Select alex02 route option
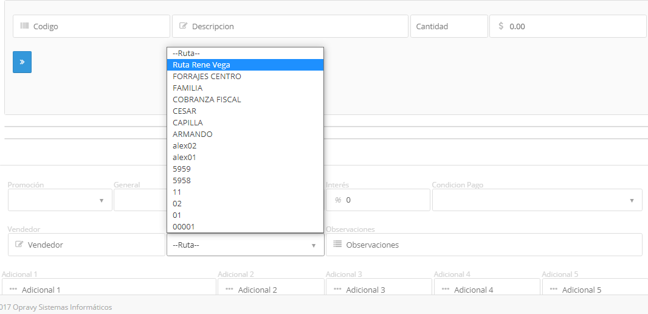Image resolution: width=648 pixels, height=314 pixels. point(245,146)
